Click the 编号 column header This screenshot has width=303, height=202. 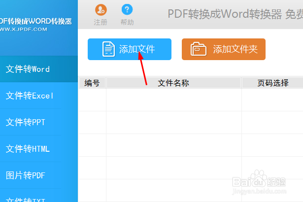92,83
